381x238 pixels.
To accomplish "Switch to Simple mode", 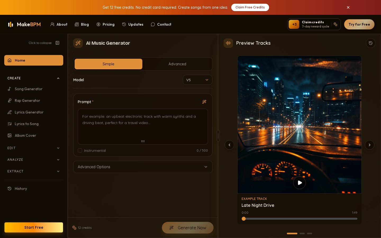I will click(108, 64).
